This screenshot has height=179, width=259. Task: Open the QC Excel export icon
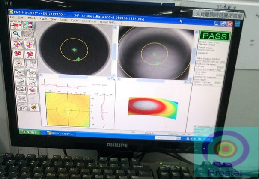pyautogui.click(x=32, y=73)
